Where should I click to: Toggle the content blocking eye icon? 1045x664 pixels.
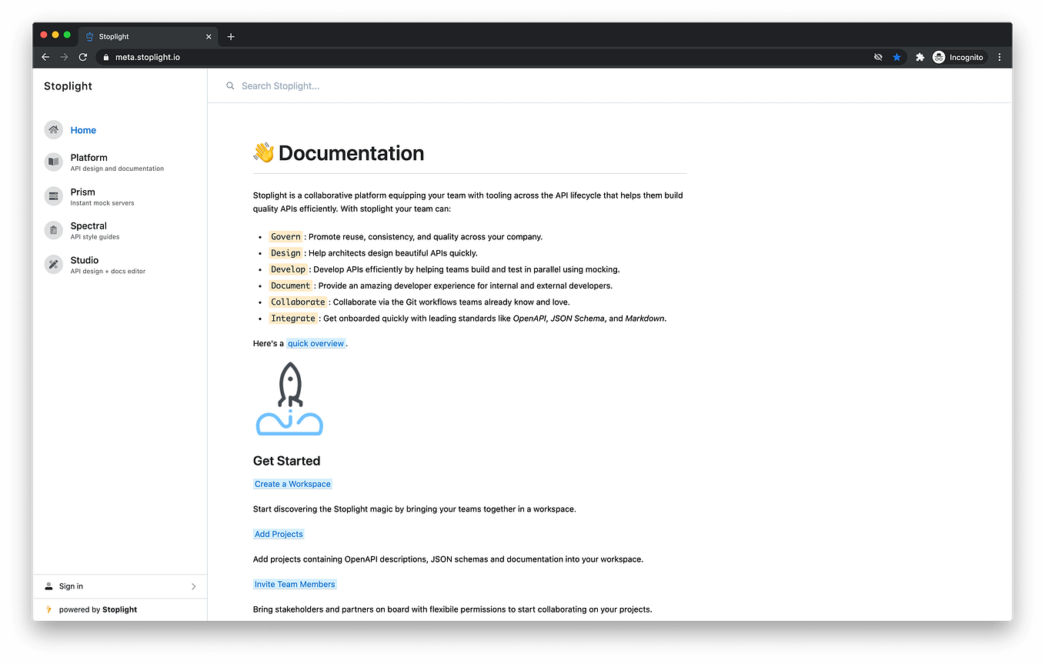[x=878, y=56]
